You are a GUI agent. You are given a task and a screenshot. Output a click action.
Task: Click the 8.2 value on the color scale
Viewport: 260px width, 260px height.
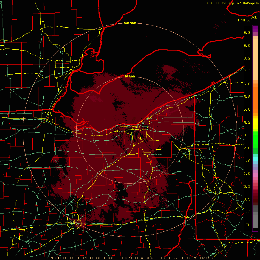click(247, 58)
